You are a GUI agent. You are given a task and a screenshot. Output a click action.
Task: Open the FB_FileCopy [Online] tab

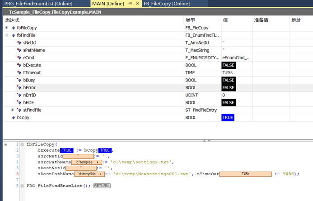coord(167,4)
